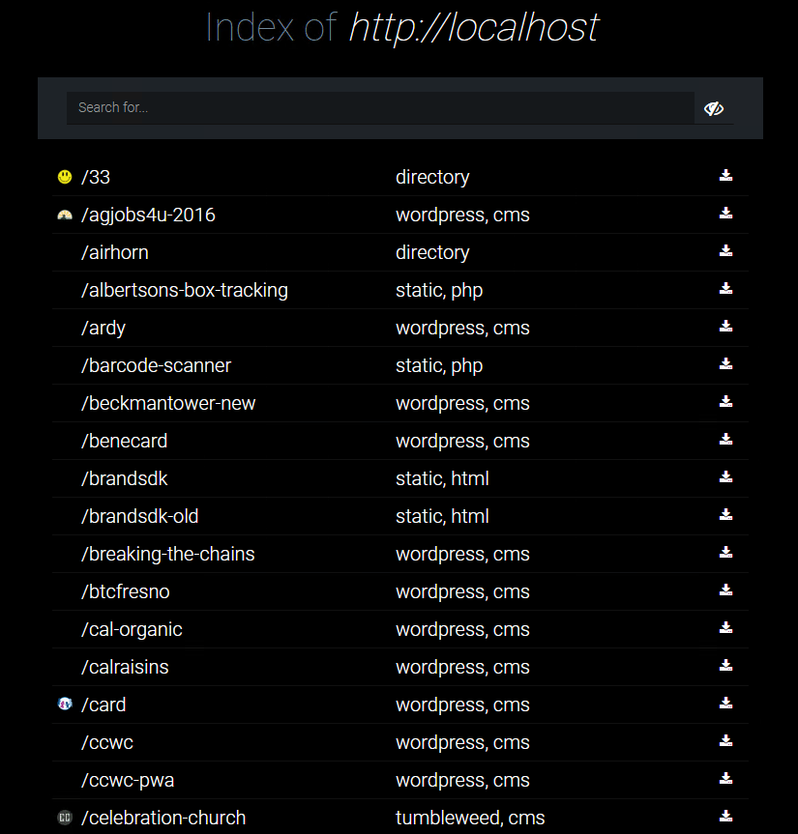
Task: Visit /benecard
Action: pos(124,441)
